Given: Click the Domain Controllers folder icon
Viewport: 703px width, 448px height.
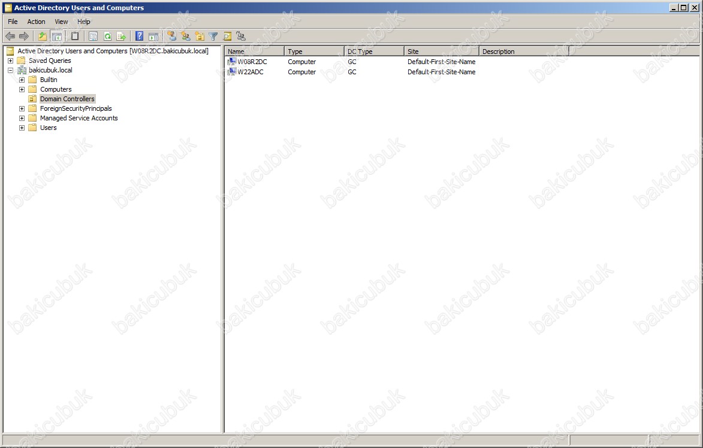Looking at the screenshot, I should coord(32,99).
